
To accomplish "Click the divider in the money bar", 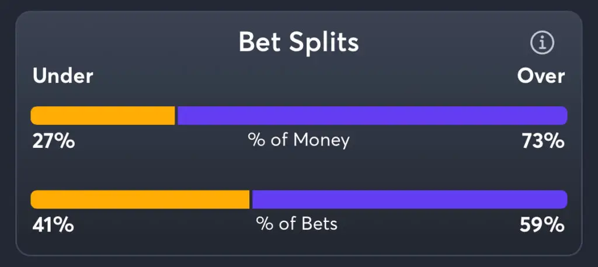I will point(176,116).
